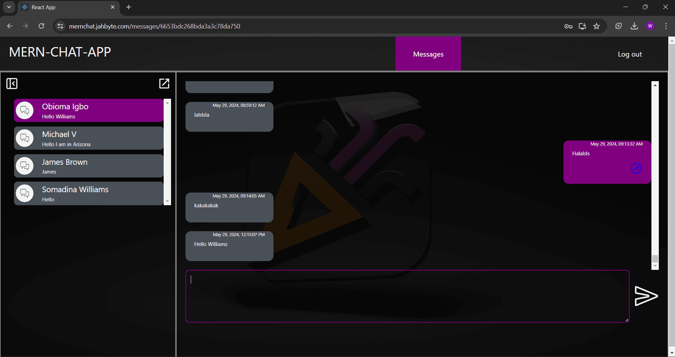Image resolution: width=675 pixels, height=357 pixels.
Task: Click the MERN-CHAT-APP title
Action: click(60, 52)
